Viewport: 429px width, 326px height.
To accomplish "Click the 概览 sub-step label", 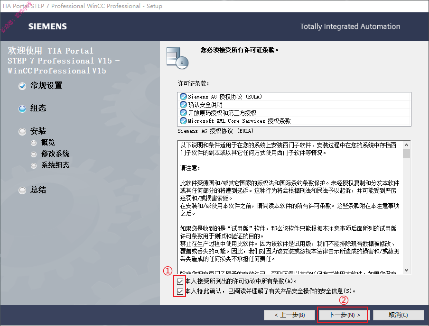I will [48, 142].
